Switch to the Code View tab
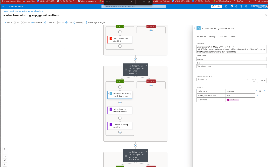The width and height of the screenshot is (268, 167). click(x=223, y=37)
